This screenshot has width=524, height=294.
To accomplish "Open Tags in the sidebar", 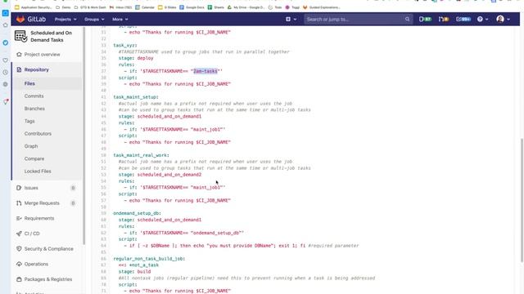I will tap(29, 121).
